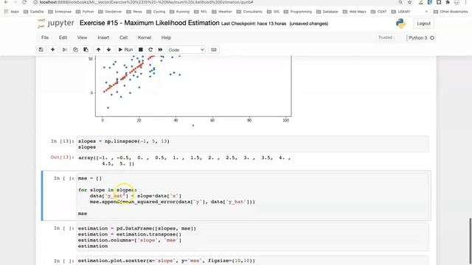472x265 pixels.
Task: Select the estimation.plot.scatter code cell
Action: pyautogui.click(x=252, y=261)
